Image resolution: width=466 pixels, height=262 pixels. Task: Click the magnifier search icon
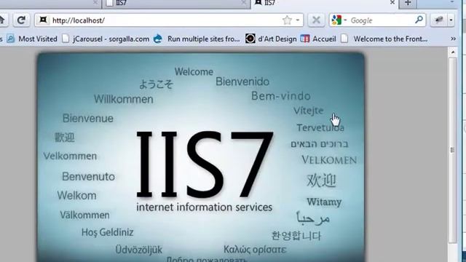(x=419, y=20)
